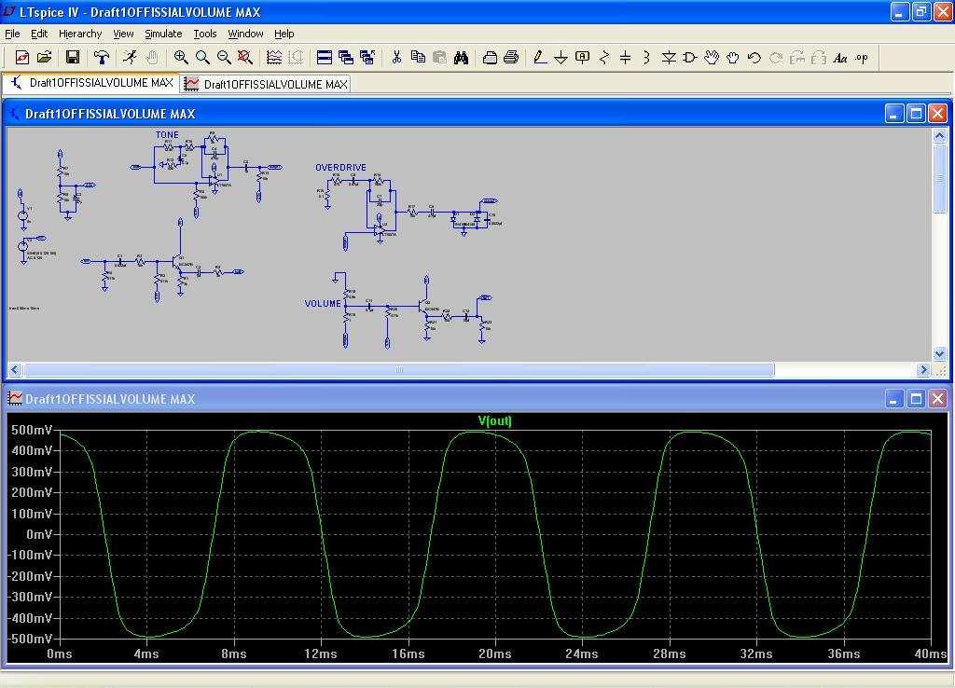Click the -500mV vertical axis label
The height and width of the screenshot is (688, 955).
(x=30, y=639)
